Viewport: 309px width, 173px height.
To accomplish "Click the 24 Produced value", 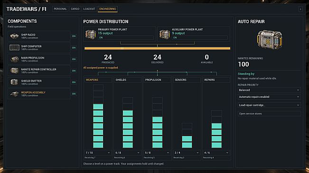I will (x=108, y=57).
